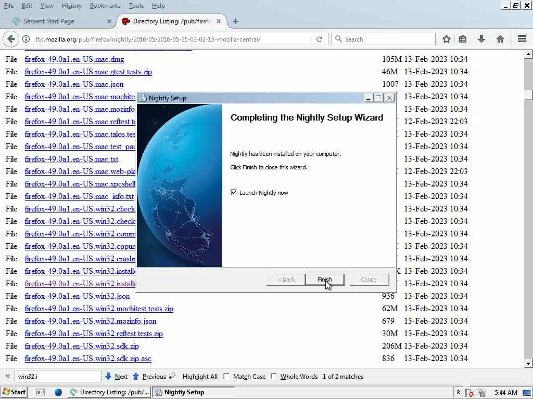
Task: Go to the Home page icon
Action: [x=500, y=39]
